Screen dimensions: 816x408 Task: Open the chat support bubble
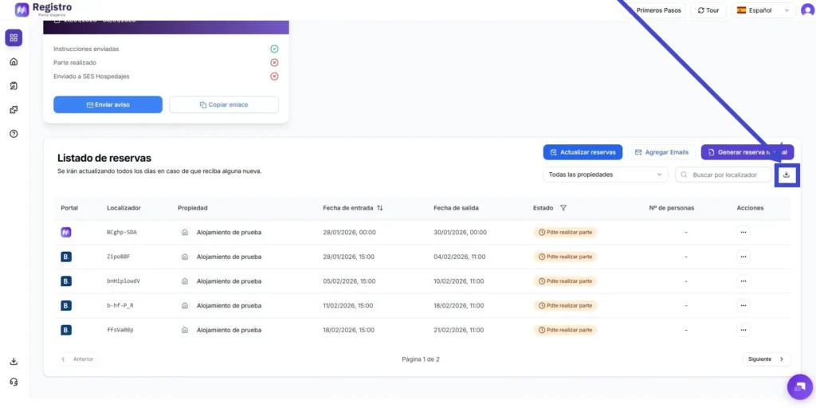coord(799,386)
